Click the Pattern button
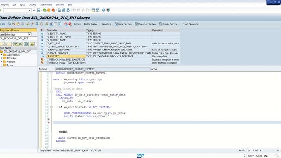 tap(77, 24)
